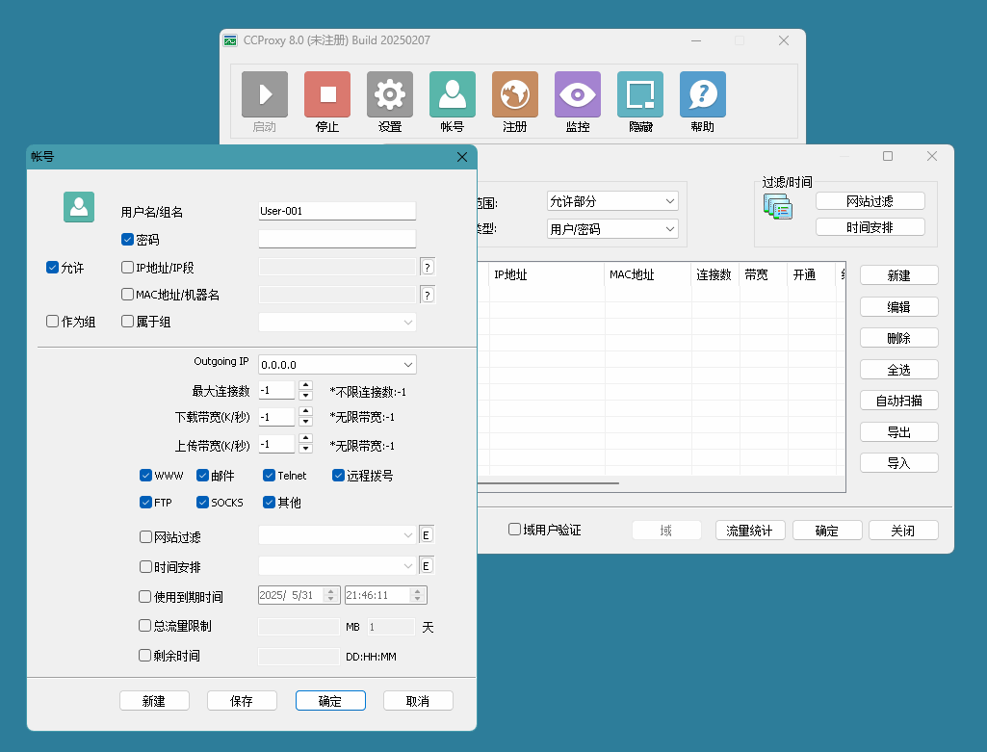
Task: Enable the 时间安排 checkbox in 帐号 dialog
Action: [x=145, y=567]
